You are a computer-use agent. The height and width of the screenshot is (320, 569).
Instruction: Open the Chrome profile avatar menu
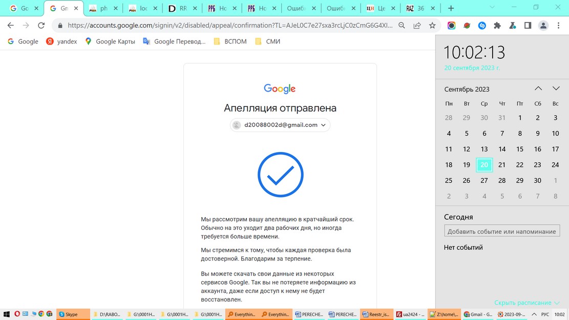[x=543, y=26]
